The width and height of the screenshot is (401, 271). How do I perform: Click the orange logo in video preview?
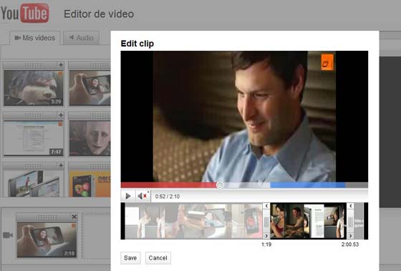(x=327, y=62)
